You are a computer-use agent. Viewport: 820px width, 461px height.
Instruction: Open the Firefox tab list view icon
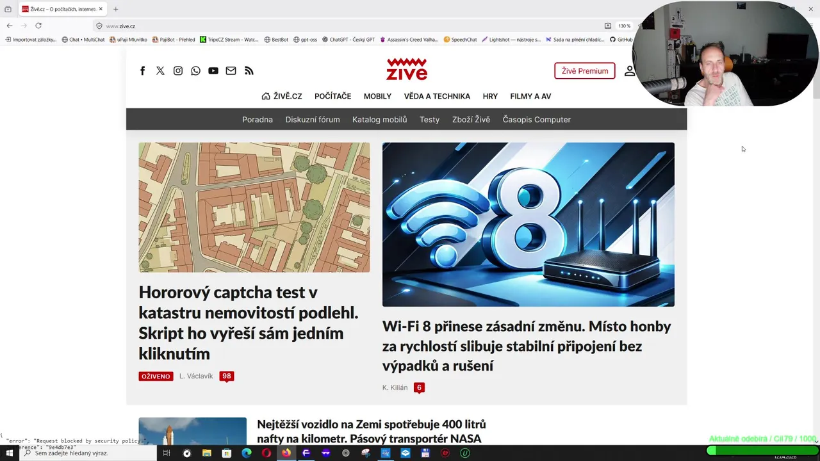pos(8,9)
